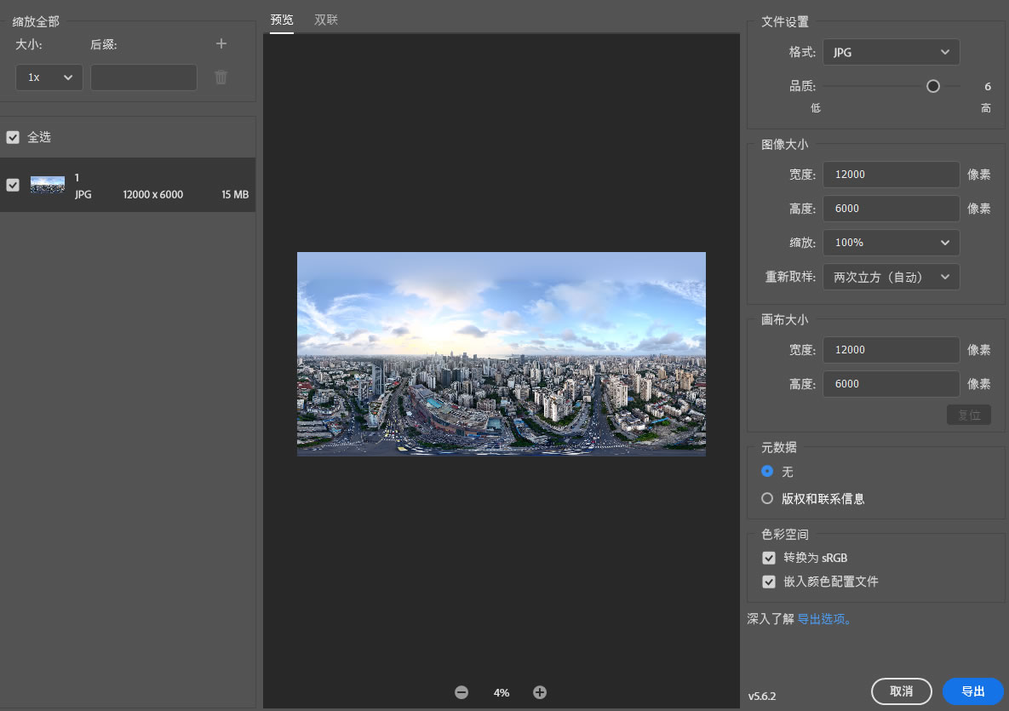This screenshot has width=1009, height=711.
Task: Click the 12000 x 6000 dimensions text
Action: (x=153, y=194)
